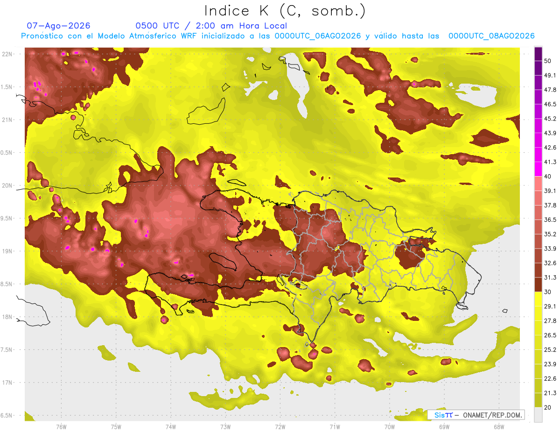Click the colorbar value "31.3"
Viewport: 560px width, 433px height.
coord(550,277)
